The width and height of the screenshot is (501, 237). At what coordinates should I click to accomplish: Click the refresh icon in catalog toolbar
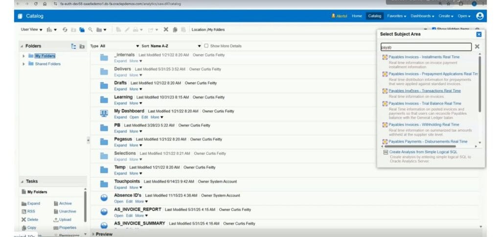[65, 30]
